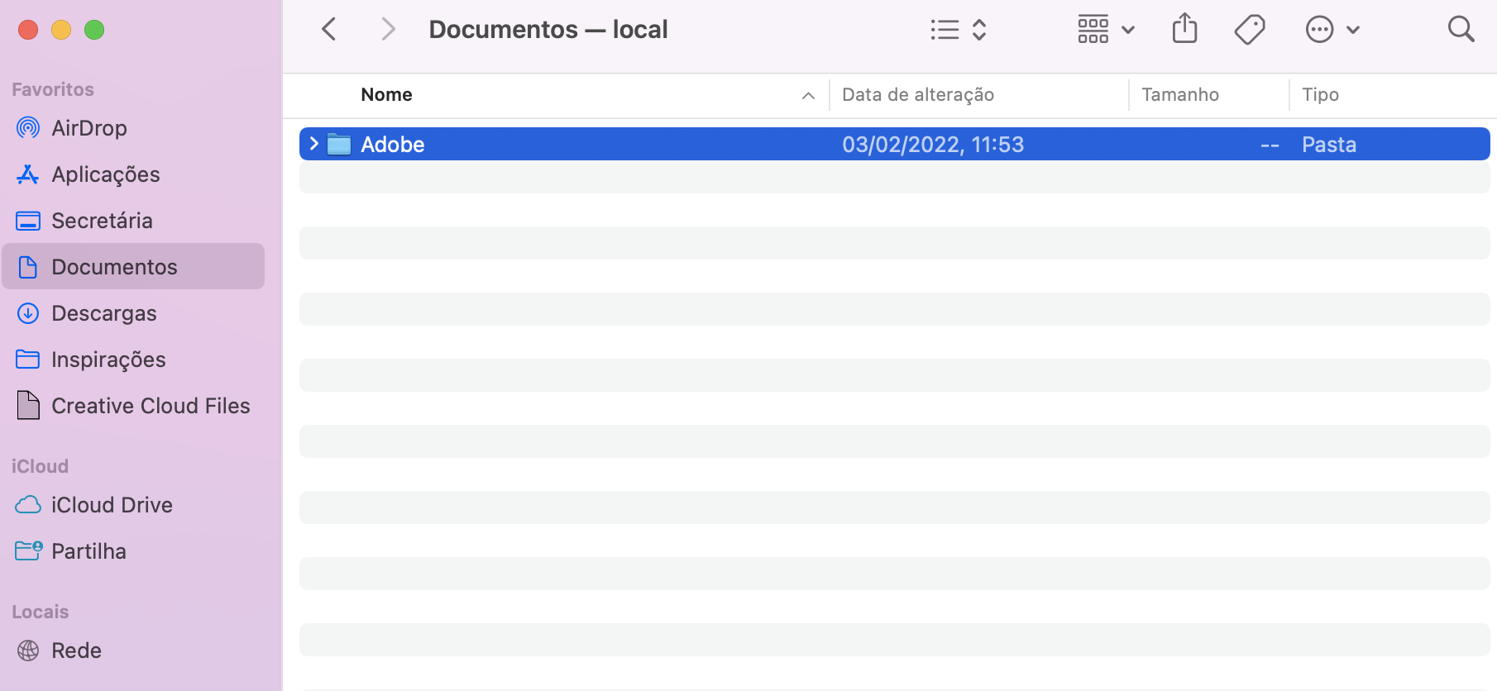Sort by Data de alteração column
The image size is (1497, 691).
[x=918, y=95]
